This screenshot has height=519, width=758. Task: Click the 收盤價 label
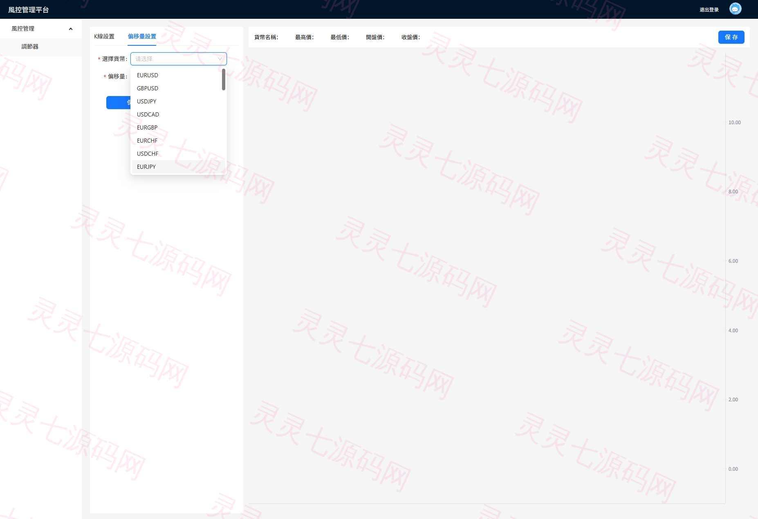coord(411,37)
